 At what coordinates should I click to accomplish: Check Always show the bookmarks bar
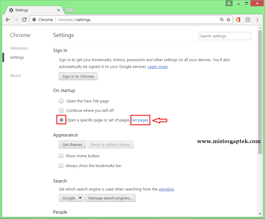tap(61, 166)
